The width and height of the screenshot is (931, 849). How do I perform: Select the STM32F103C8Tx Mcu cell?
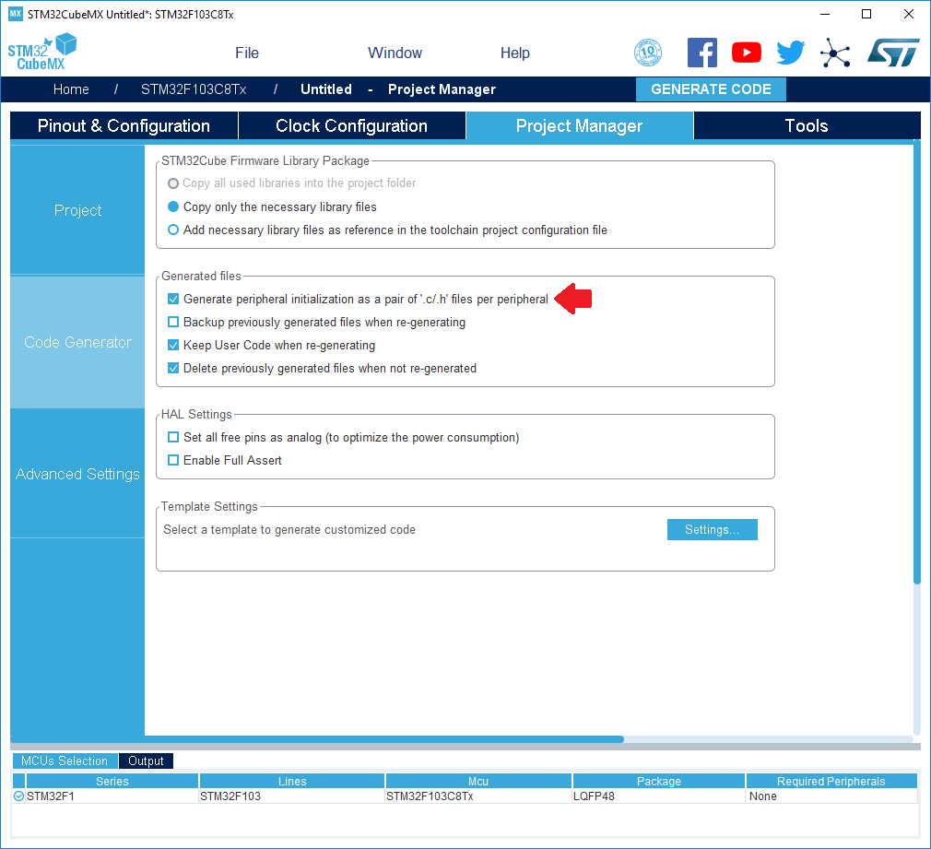coord(478,796)
